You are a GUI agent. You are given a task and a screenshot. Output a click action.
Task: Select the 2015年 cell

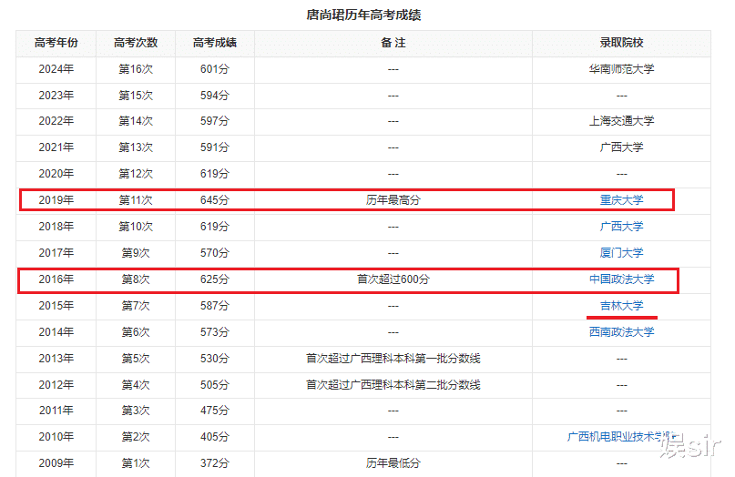[56, 306]
